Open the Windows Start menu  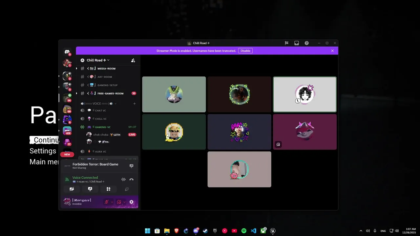148,231
